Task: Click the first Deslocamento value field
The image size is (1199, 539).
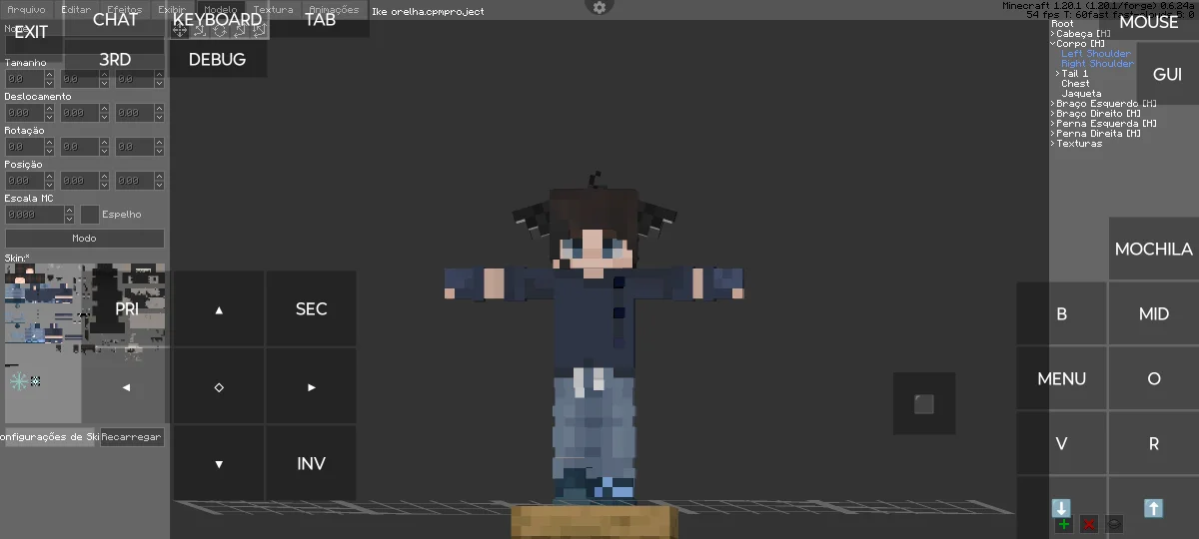Action: 24,113
